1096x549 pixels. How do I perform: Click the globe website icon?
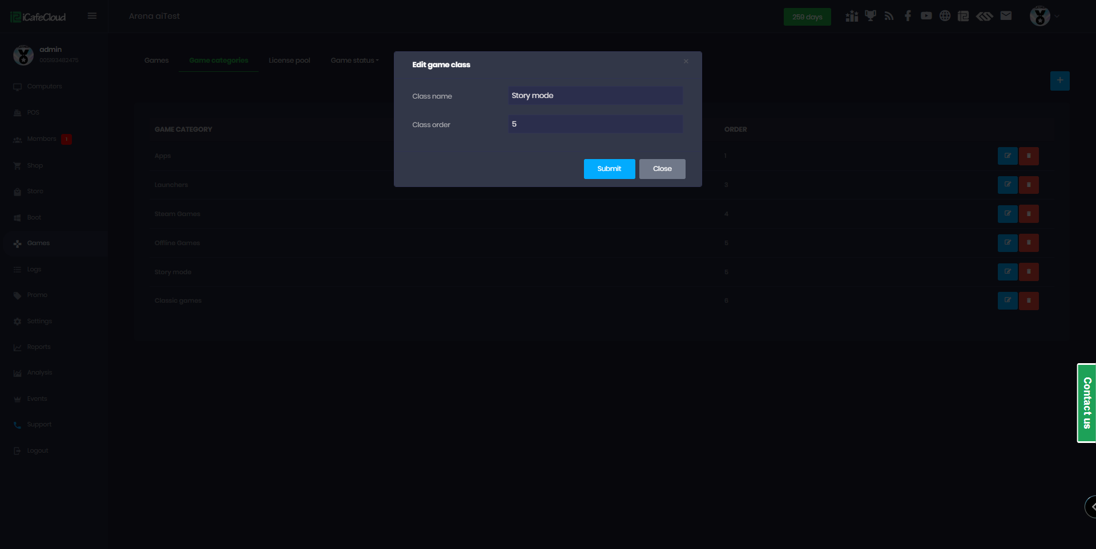click(x=945, y=16)
